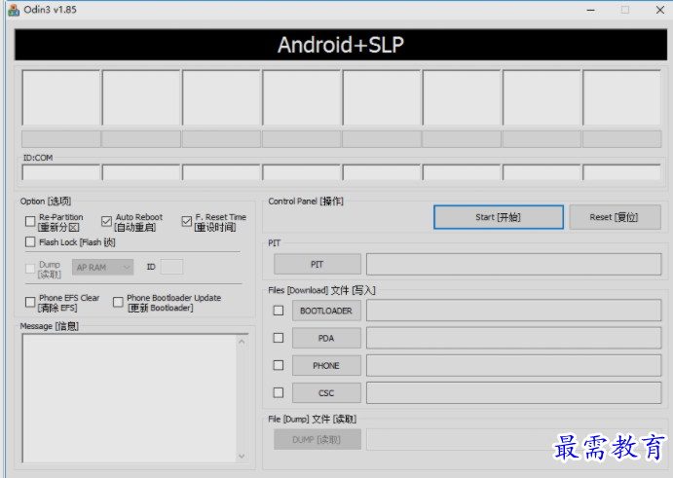The height and width of the screenshot is (478, 673).
Task: Uncheck the Auto Reboot option
Action: pyautogui.click(x=106, y=221)
